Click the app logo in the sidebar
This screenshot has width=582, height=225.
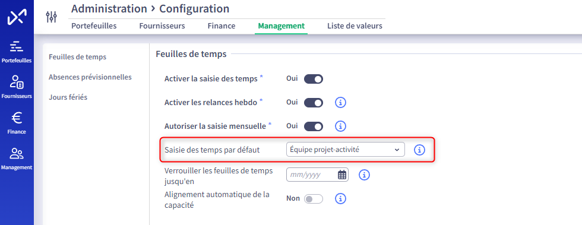pyautogui.click(x=17, y=18)
